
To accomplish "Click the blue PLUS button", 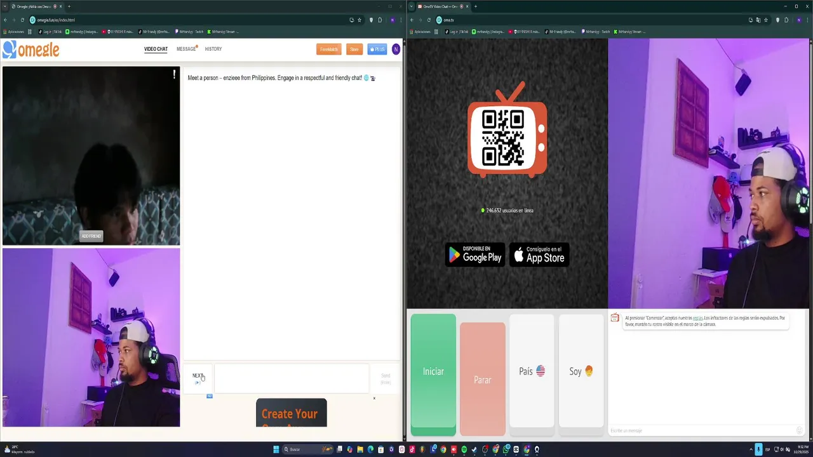I will [x=377, y=49].
